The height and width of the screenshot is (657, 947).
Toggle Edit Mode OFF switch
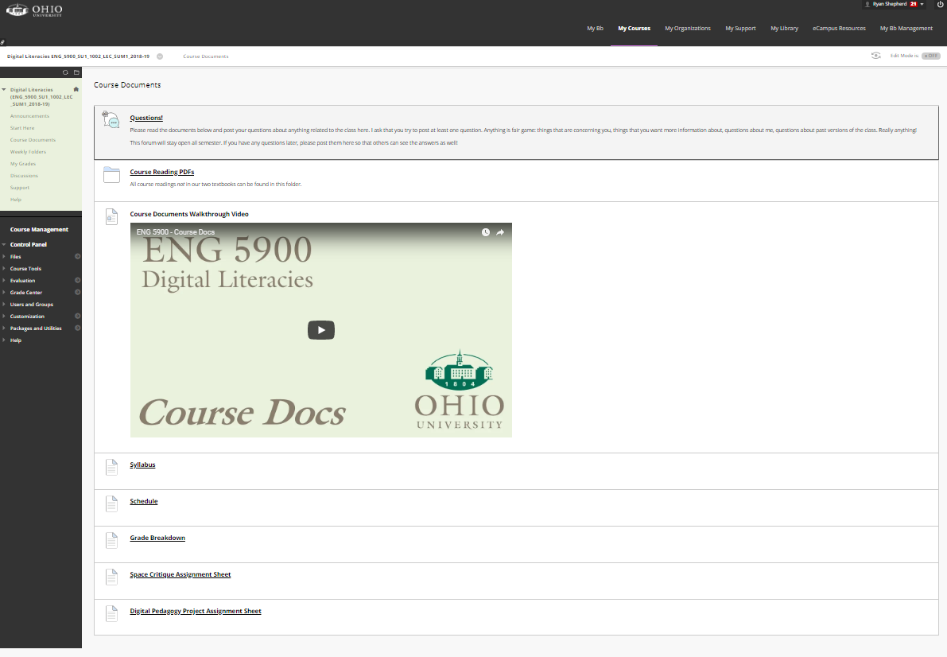pyautogui.click(x=930, y=56)
